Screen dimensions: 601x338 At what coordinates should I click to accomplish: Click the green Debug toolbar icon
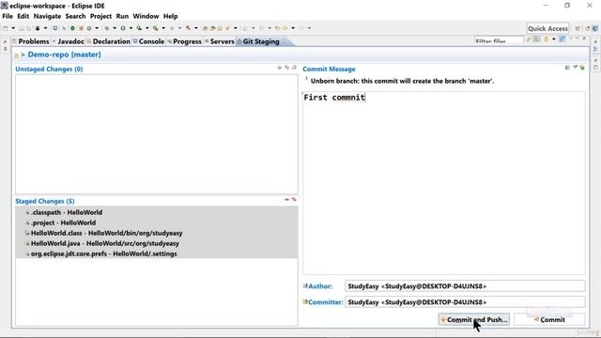point(107,28)
